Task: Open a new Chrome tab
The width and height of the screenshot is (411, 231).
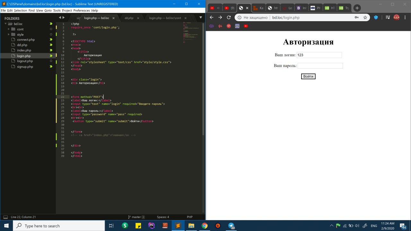Action: coord(357,8)
